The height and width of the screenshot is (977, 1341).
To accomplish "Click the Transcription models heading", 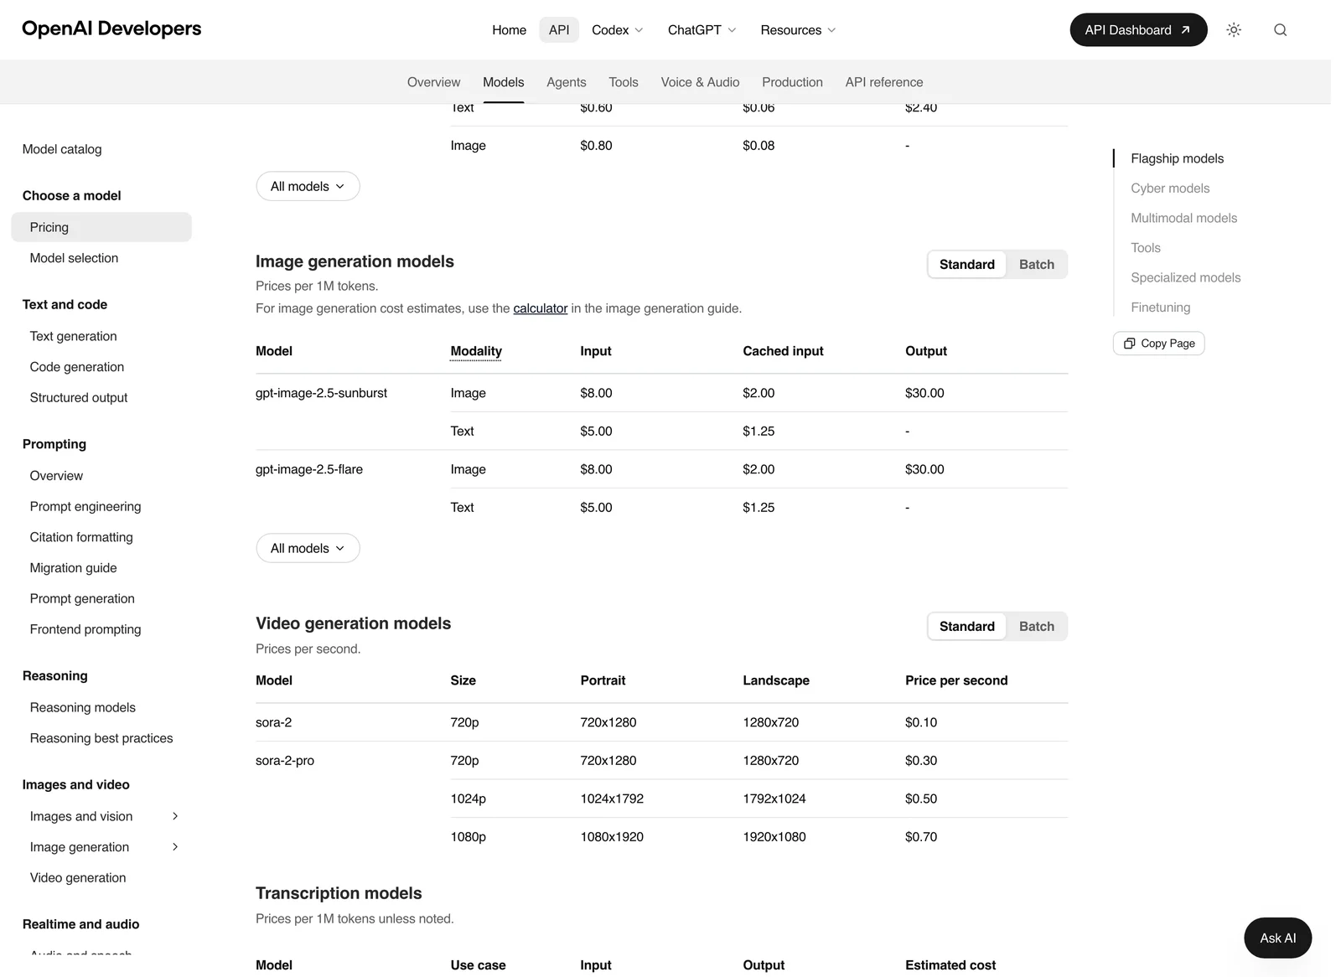I will click(x=339, y=893).
